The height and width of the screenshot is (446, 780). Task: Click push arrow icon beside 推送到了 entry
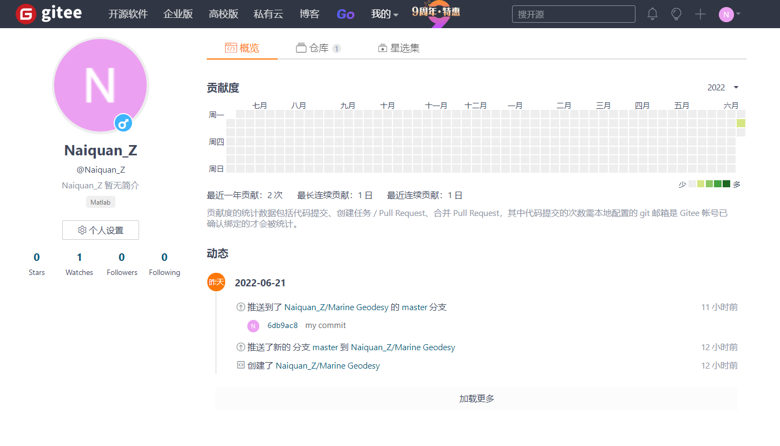click(241, 307)
